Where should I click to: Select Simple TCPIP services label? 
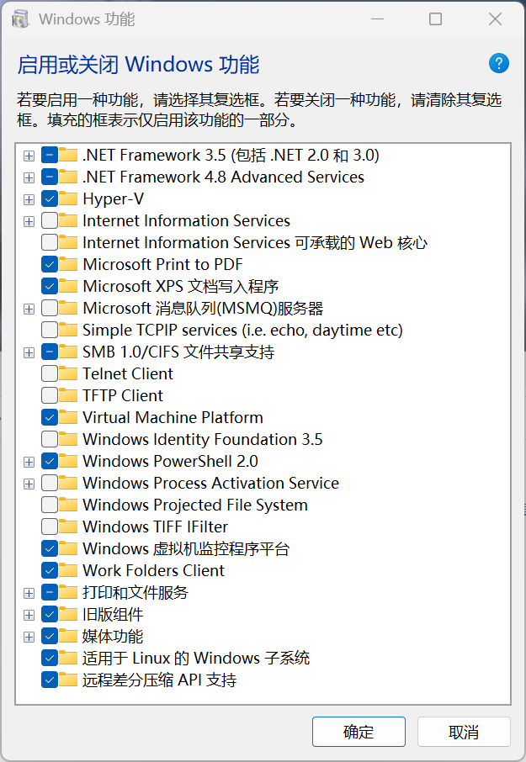(x=242, y=330)
